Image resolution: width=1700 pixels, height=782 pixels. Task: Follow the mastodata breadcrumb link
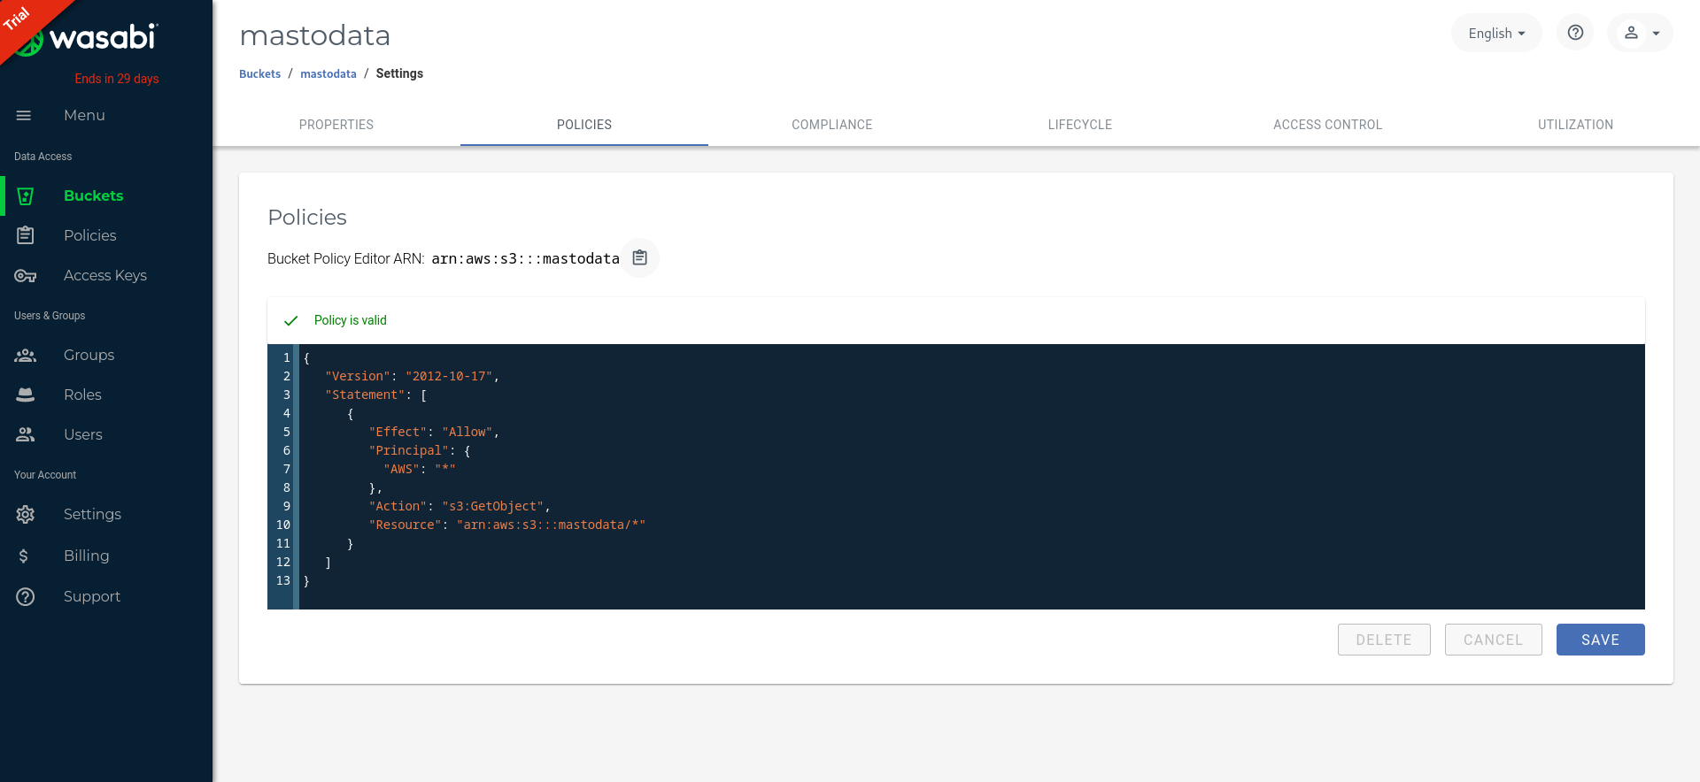pyautogui.click(x=328, y=74)
